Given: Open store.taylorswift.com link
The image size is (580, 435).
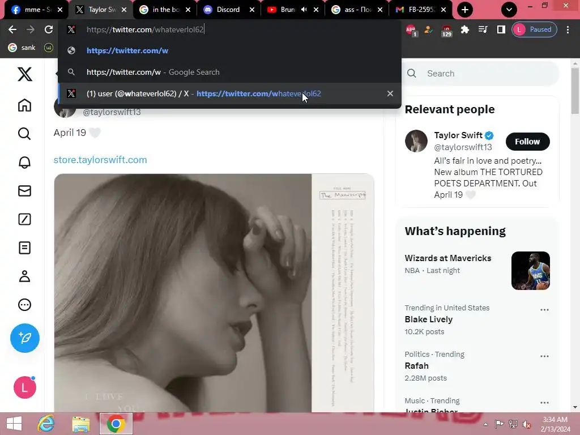Looking at the screenshot, I should 100,160.
